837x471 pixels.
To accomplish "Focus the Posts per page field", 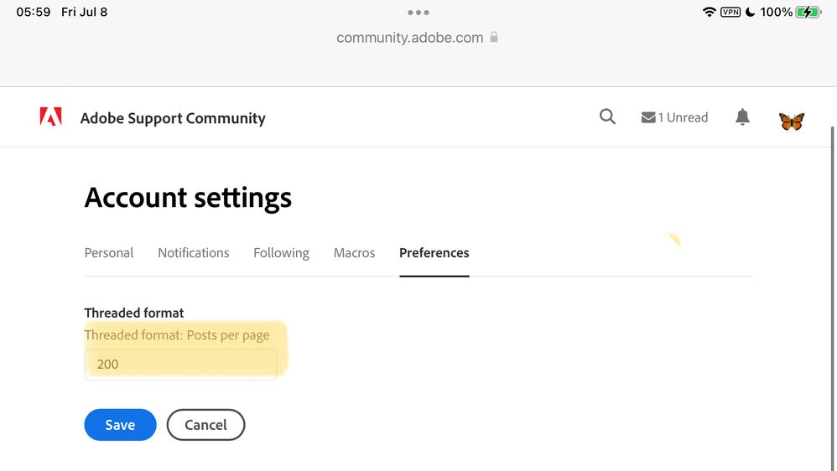I will pos(180,365).
